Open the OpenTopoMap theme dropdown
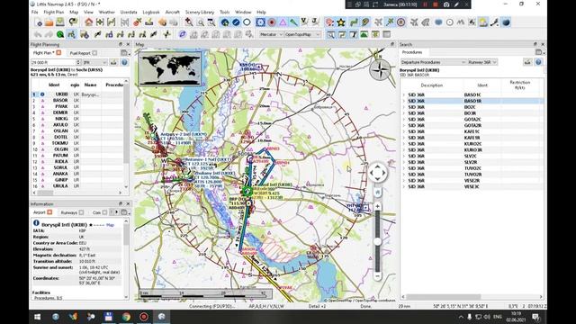576x324 pixels. pos(302,34)
